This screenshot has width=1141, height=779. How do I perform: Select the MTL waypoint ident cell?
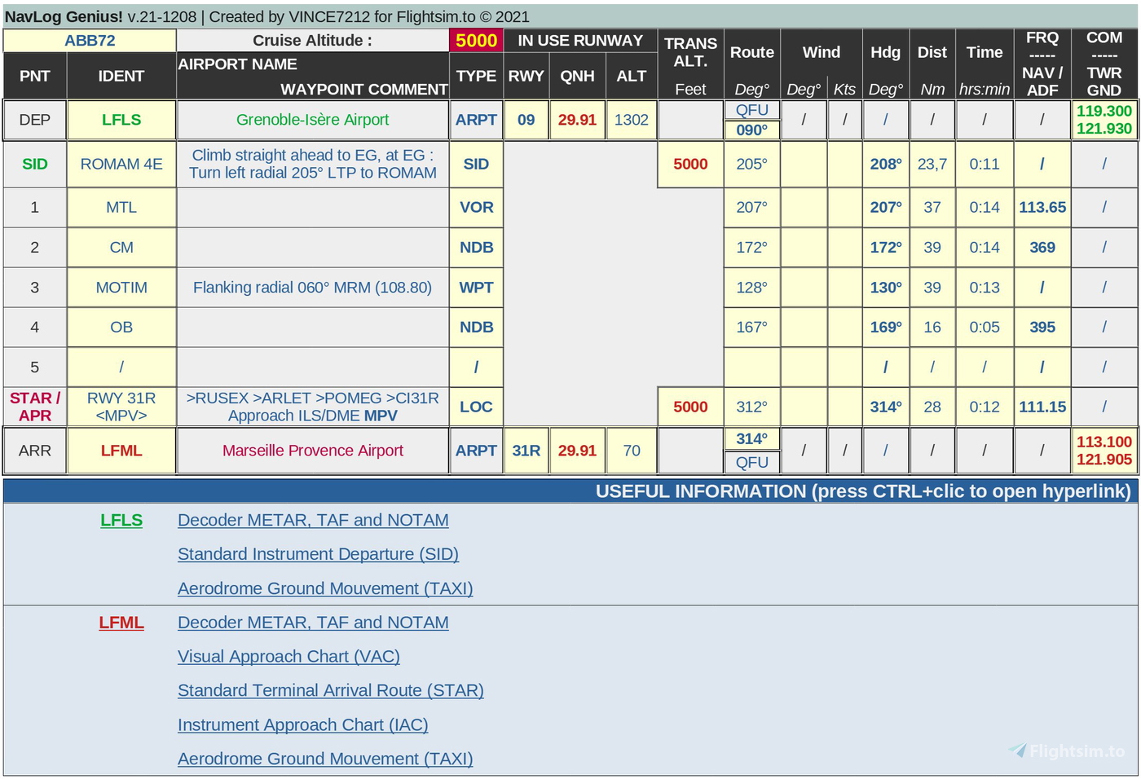pyautogui.click(x=121, y=207)
